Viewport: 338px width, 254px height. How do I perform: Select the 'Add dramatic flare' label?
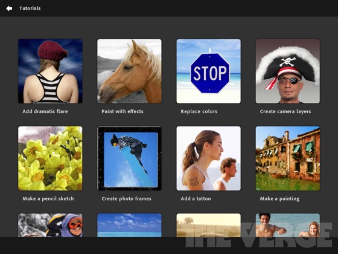[45, 111]
